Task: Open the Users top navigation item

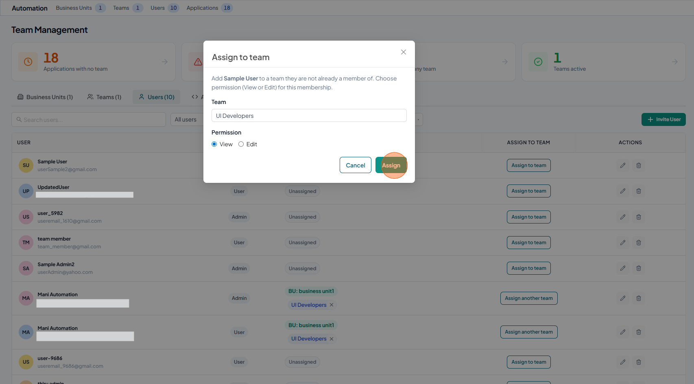Action: [164, 8]
